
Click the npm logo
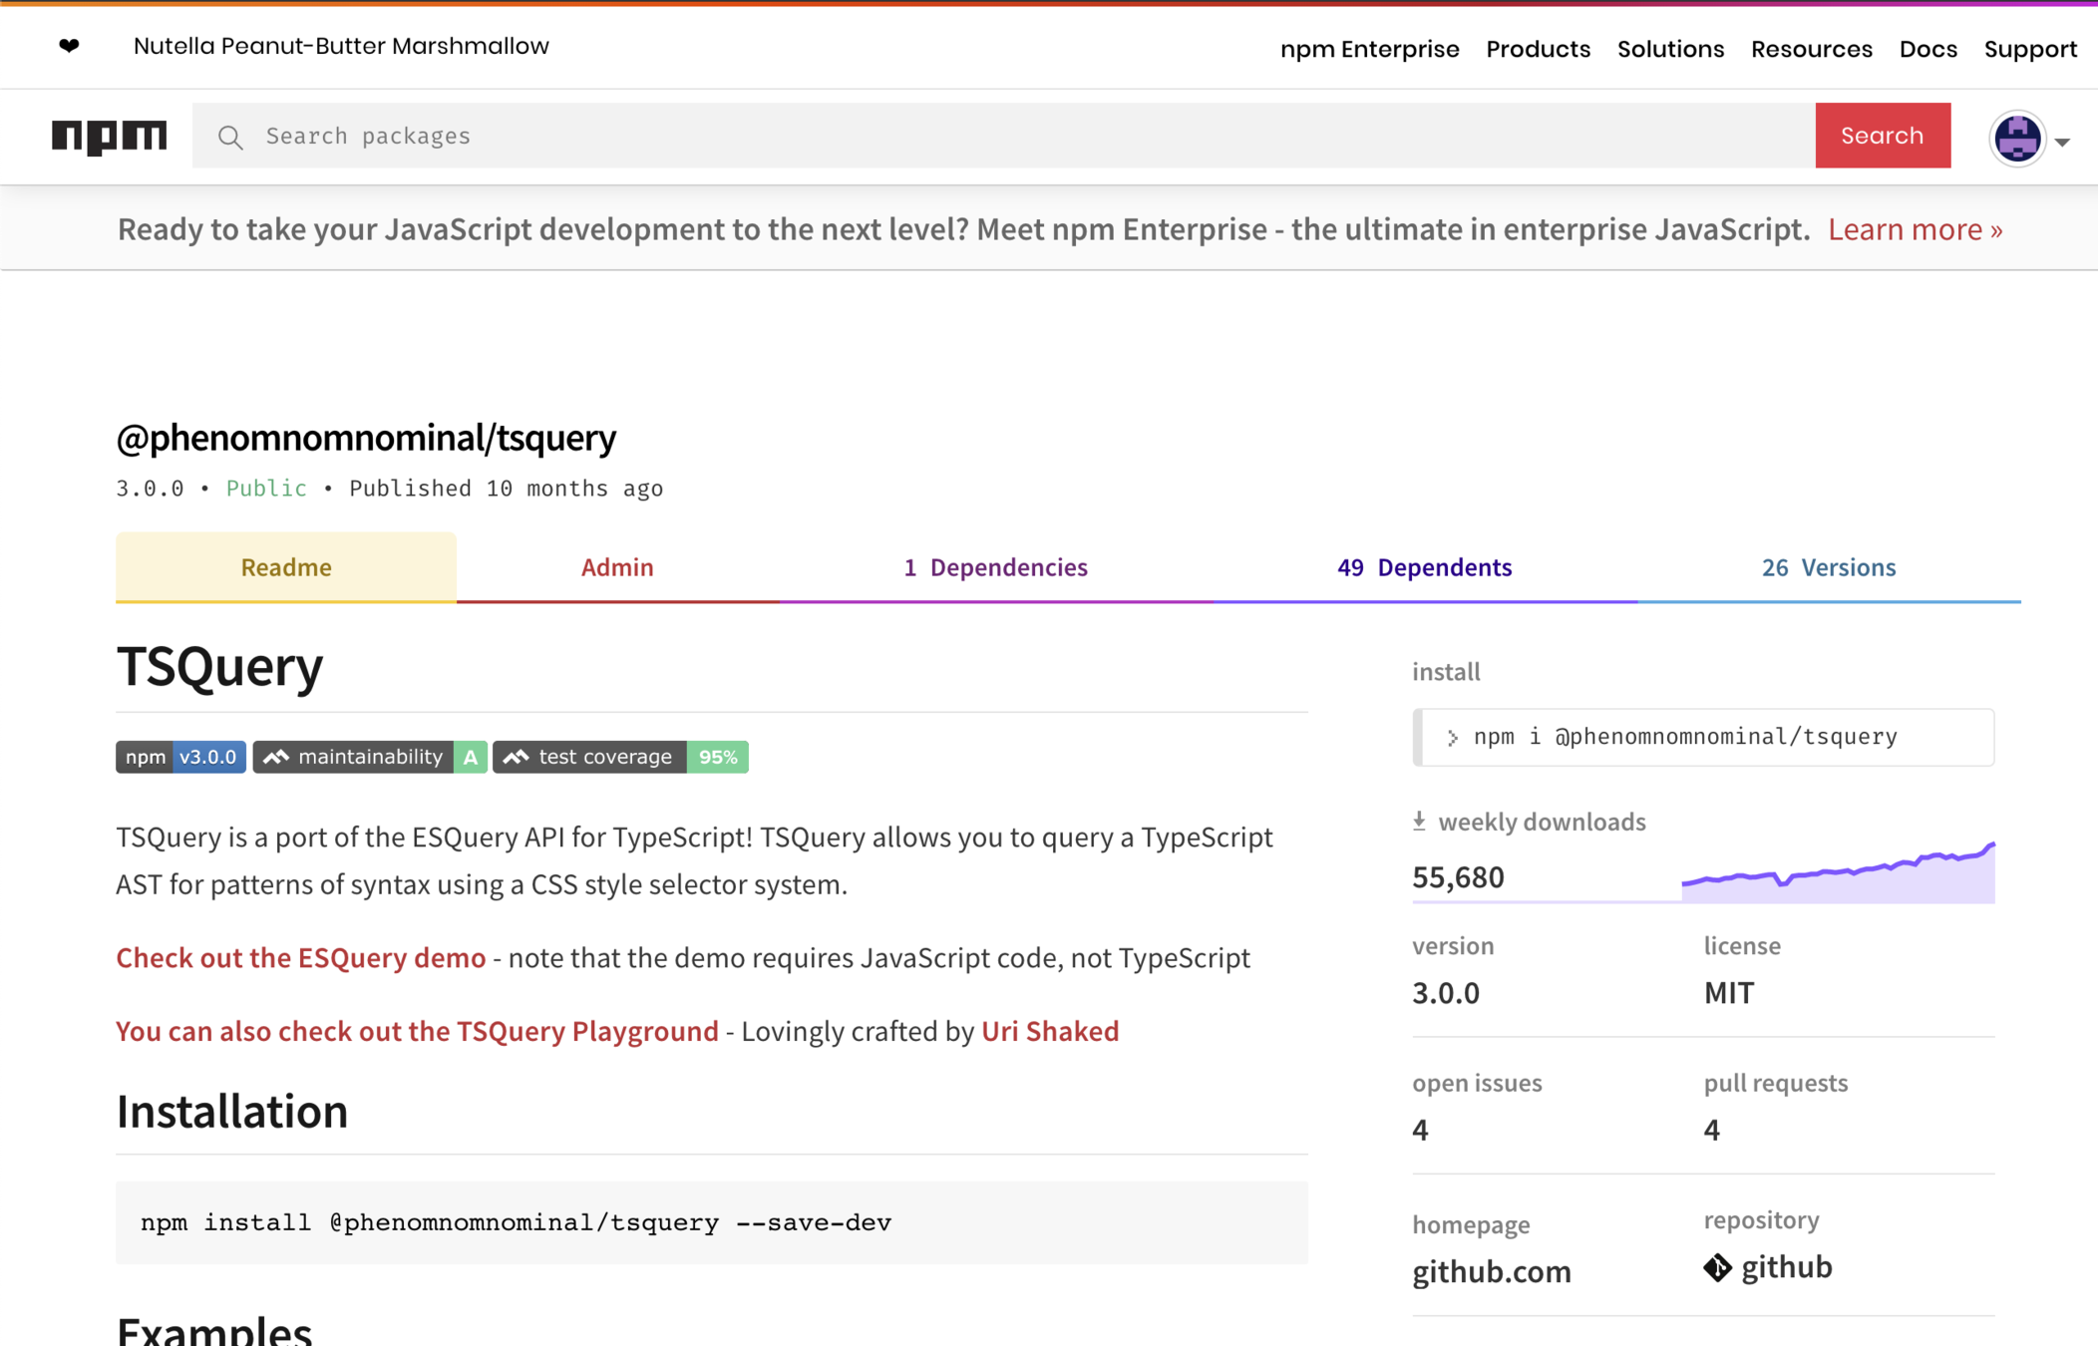click(x=110, y=136)
